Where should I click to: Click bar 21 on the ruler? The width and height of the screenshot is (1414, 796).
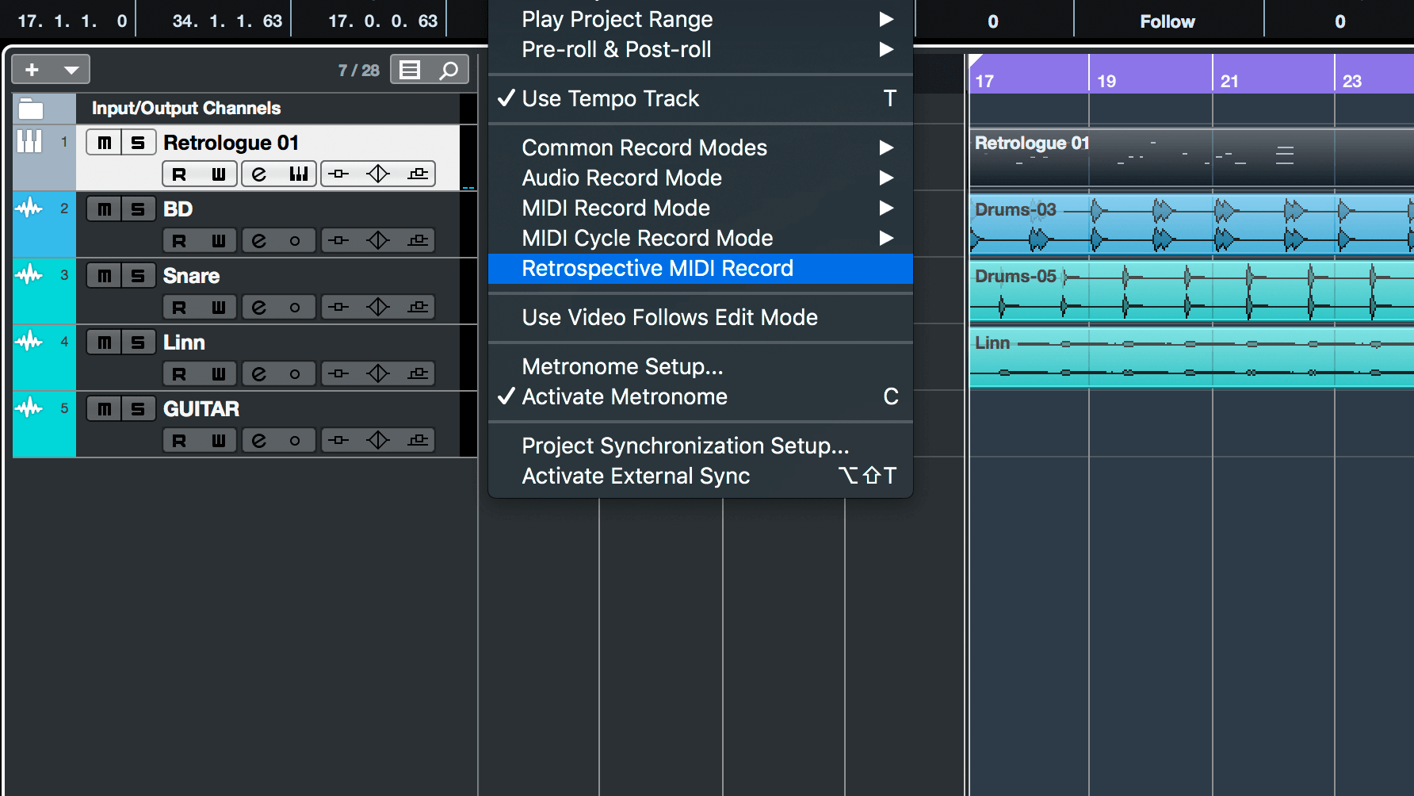coord(1229,81)
